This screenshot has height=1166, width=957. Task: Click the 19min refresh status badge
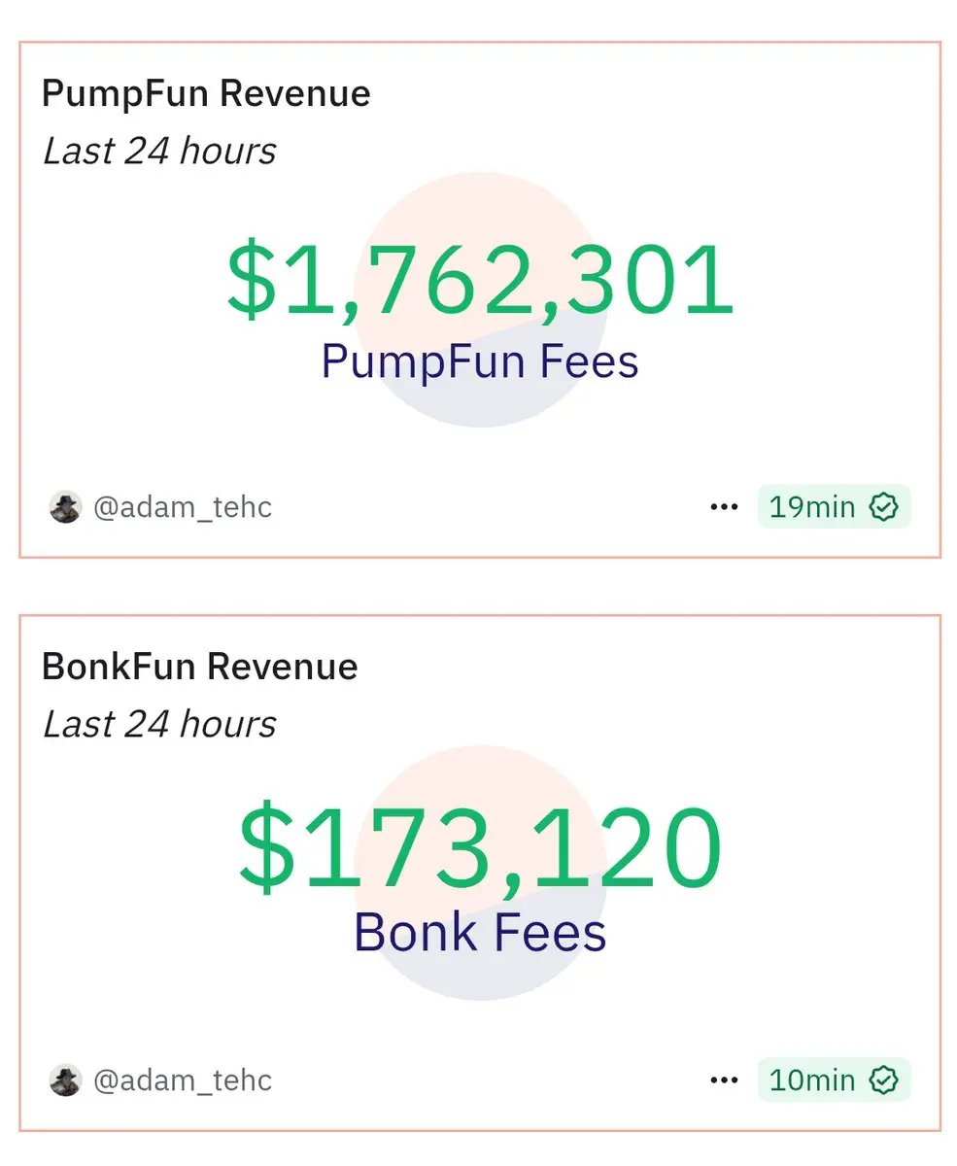click(x=835, y=507)
